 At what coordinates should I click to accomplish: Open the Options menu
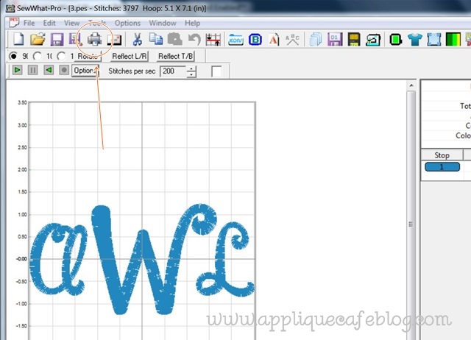[x=127, y=23]
